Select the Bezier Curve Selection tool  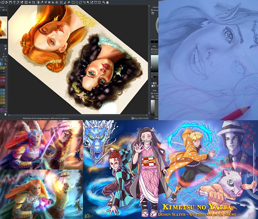[x=95, y=2]
